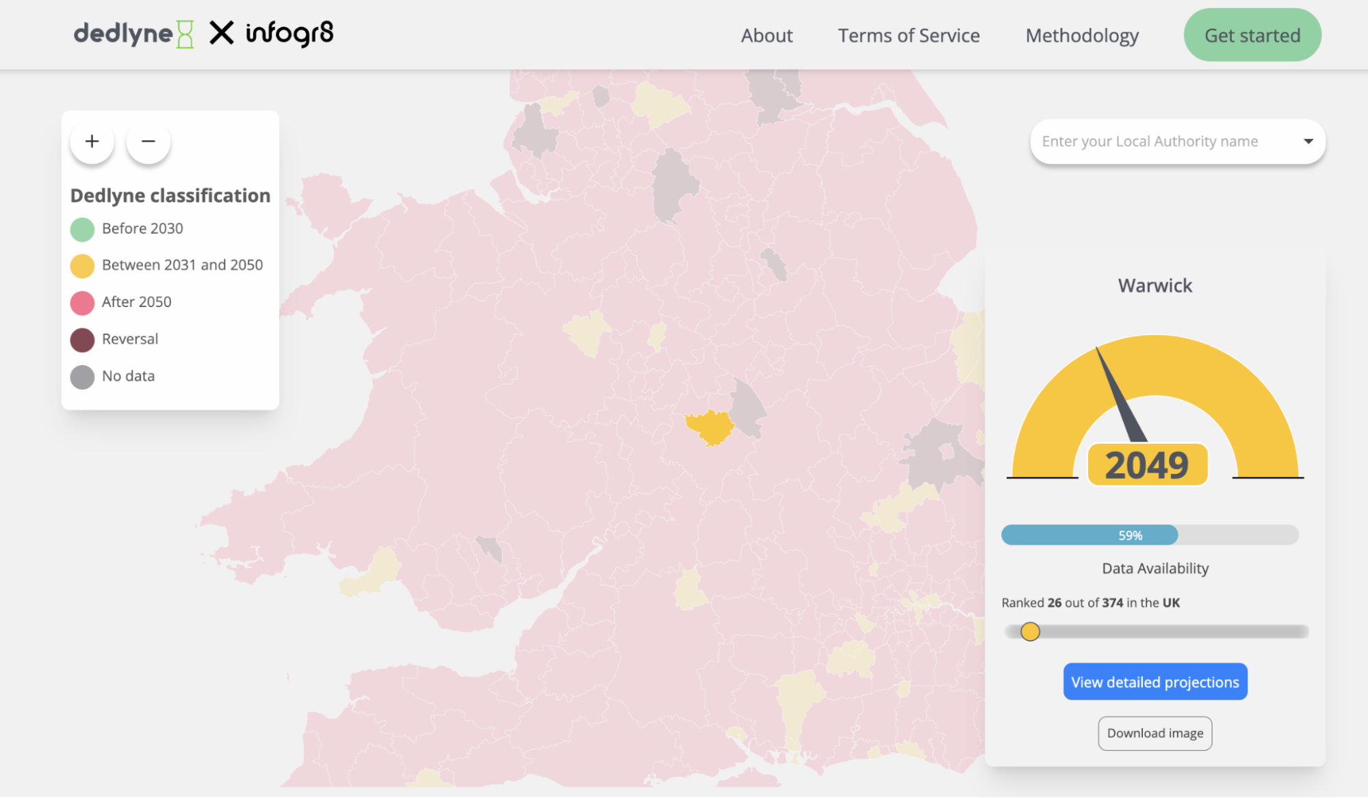1368x798 pixels.
Task: Toggle the No data classification
Action: tap(82, 376)
